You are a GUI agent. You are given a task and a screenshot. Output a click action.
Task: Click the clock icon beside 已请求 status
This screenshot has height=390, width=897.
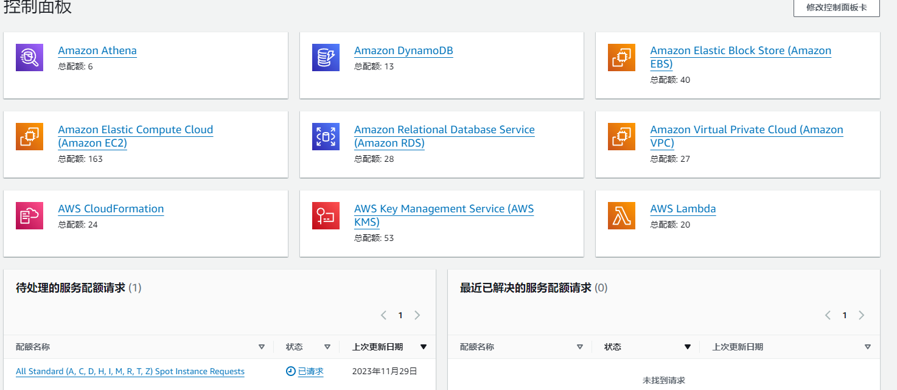(291, 371)
